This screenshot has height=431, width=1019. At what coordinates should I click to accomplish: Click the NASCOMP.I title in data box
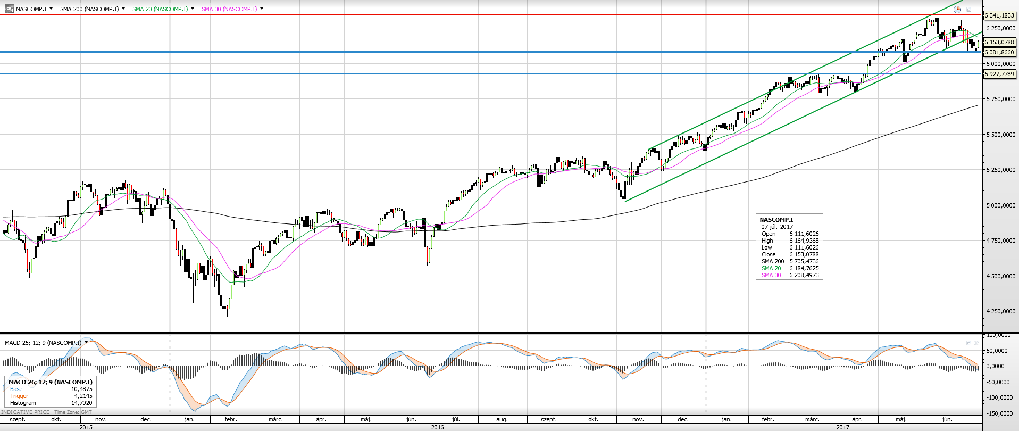click(x=776, y=220)
